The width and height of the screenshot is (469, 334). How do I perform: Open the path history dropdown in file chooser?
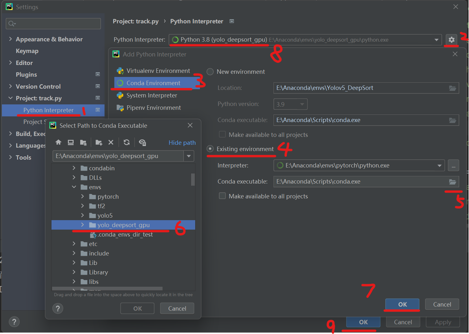tap(189, 156)
